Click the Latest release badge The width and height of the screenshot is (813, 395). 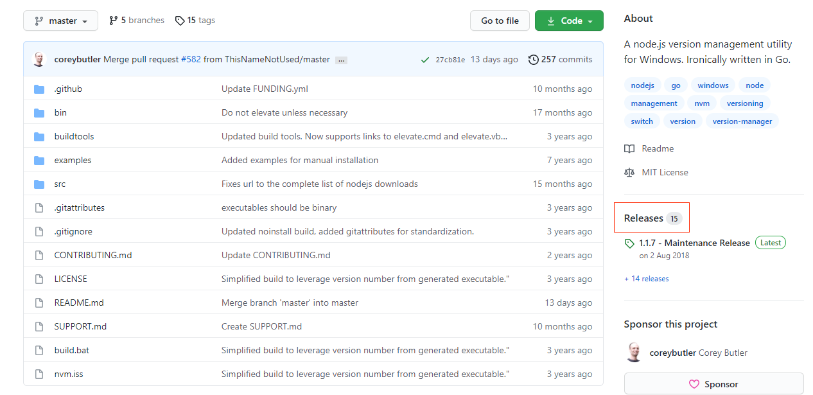click(771, 243)
